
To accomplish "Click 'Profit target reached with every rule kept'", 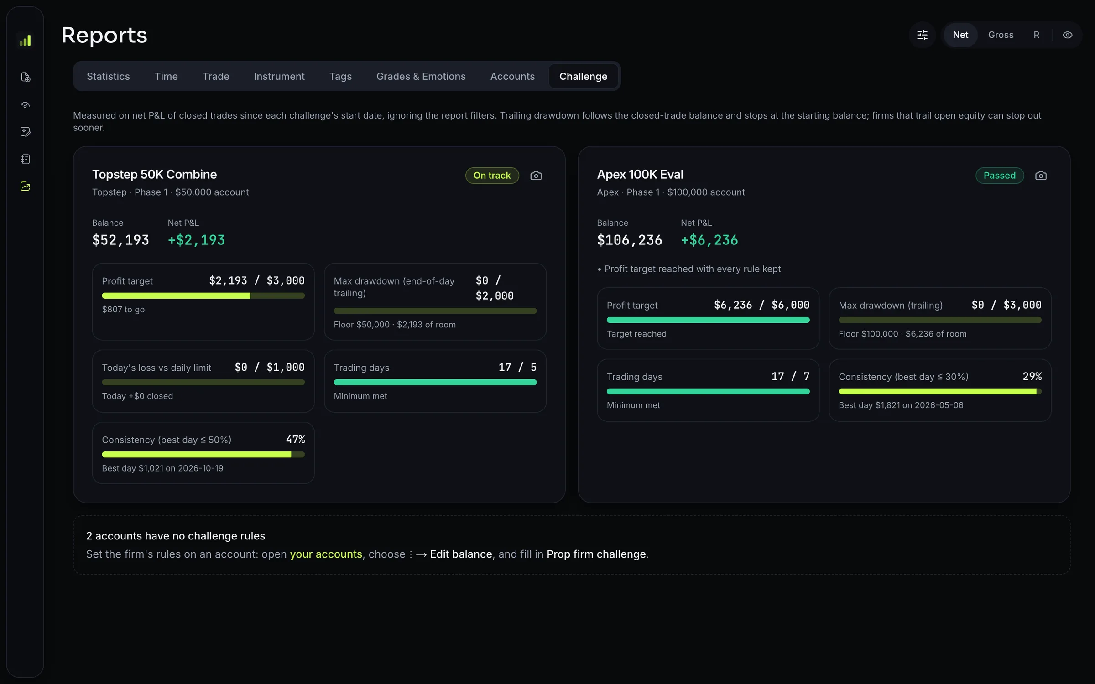I will pyautogui.click(x=693, y=269).
